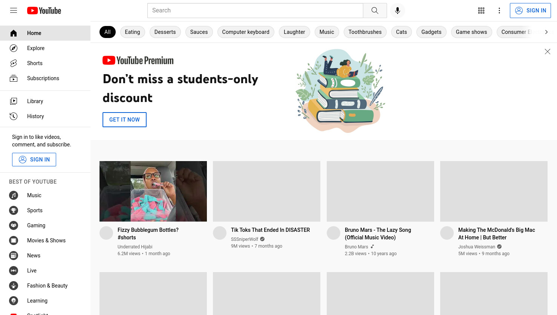This screenshot has height=315, width=557.
Task: Open the three-dot settings menu
Action: coord(499,11)
